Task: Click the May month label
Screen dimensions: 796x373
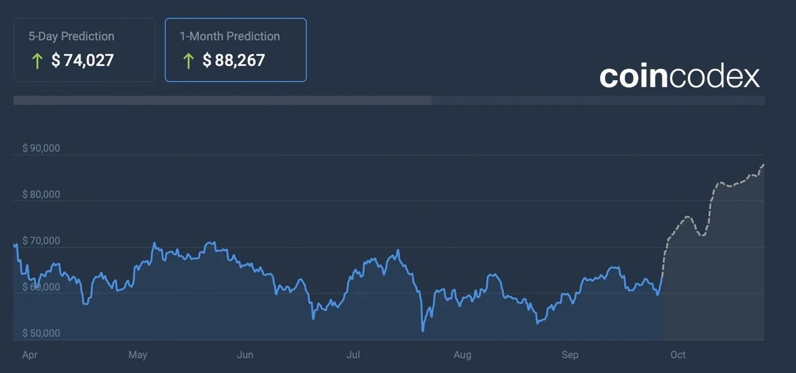Action: [137, 355]
